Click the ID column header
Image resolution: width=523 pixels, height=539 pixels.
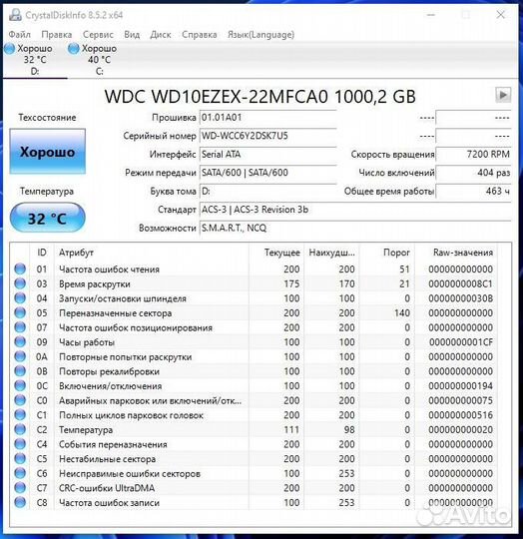42,253
